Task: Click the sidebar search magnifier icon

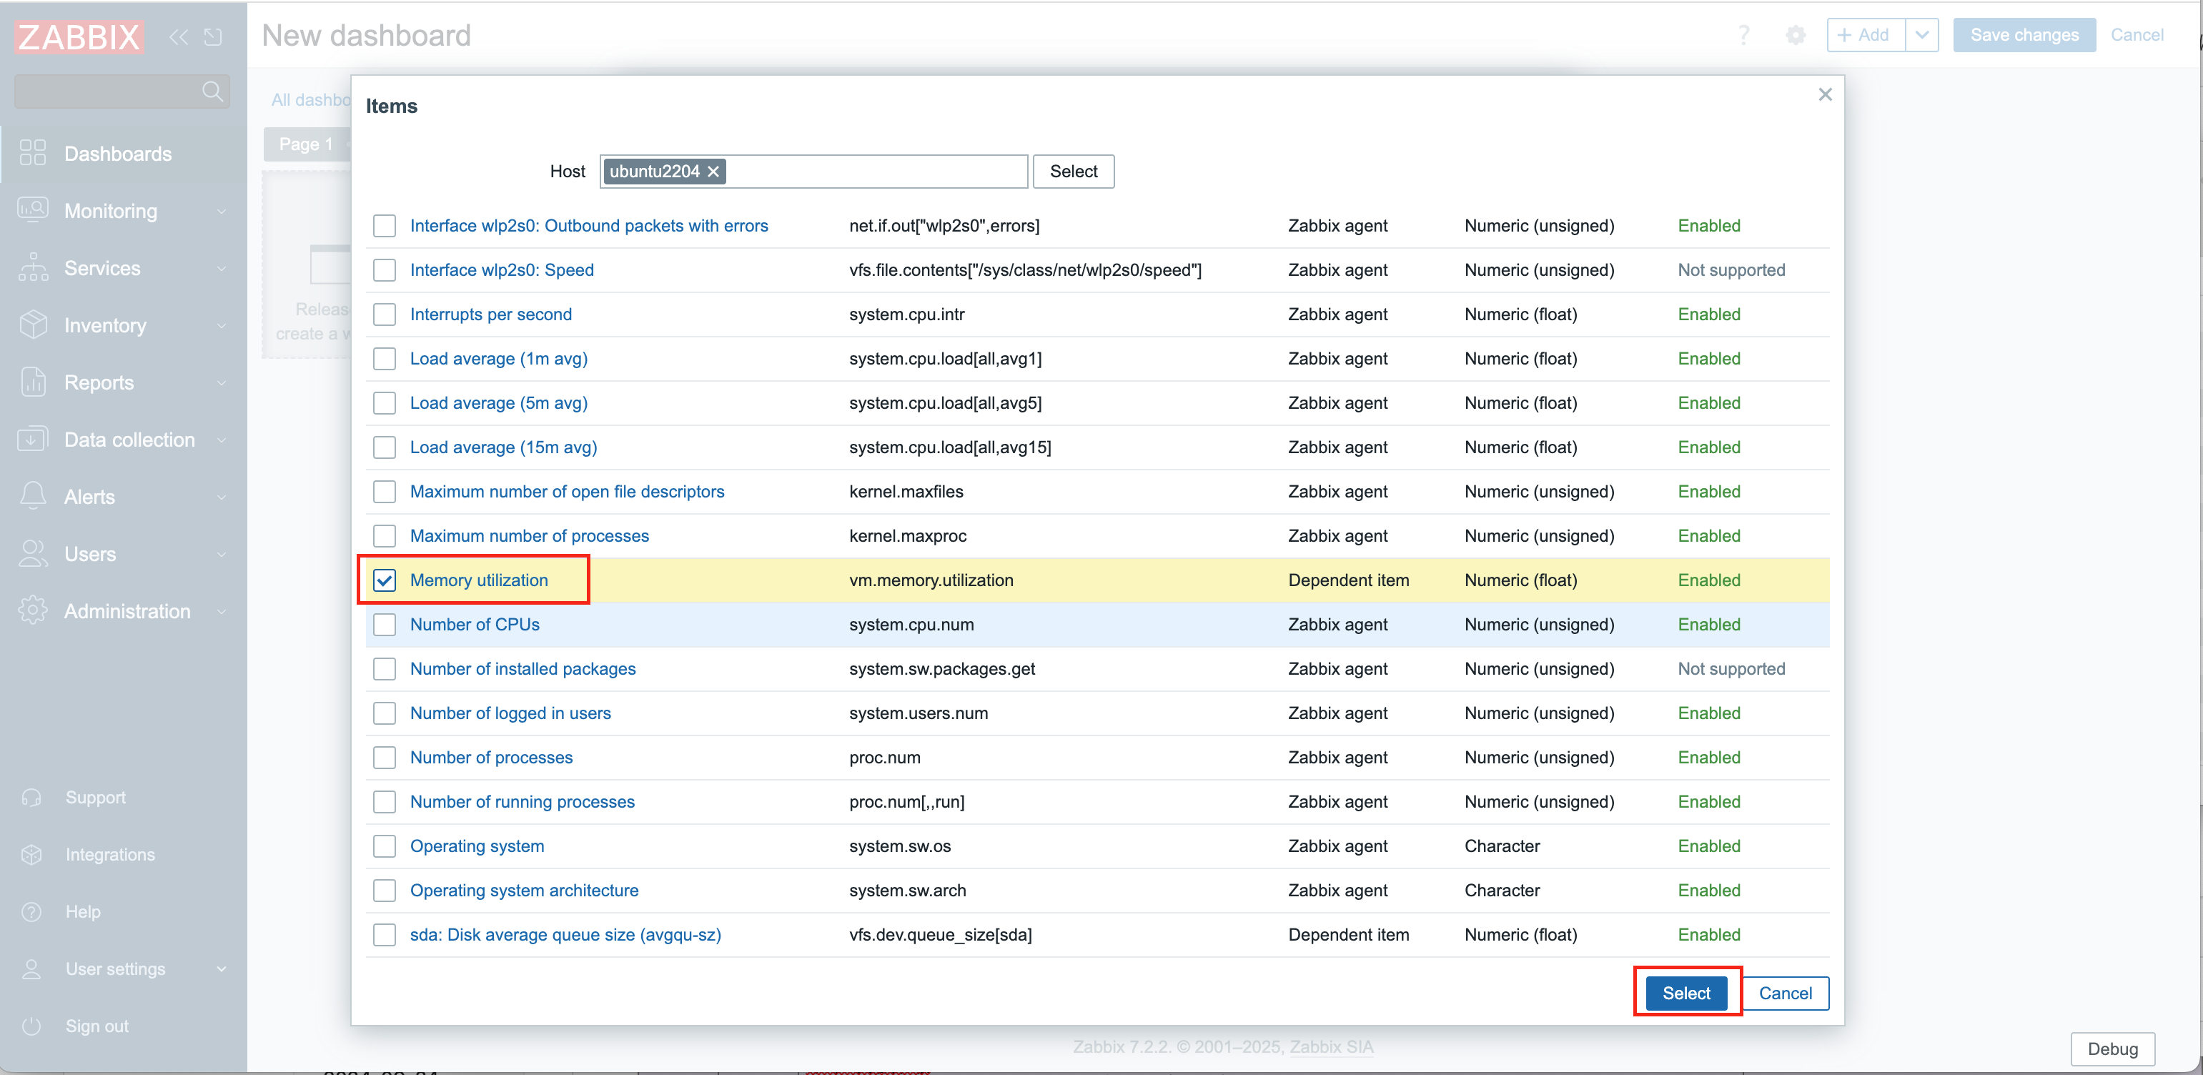Action: tap(213, 91)
